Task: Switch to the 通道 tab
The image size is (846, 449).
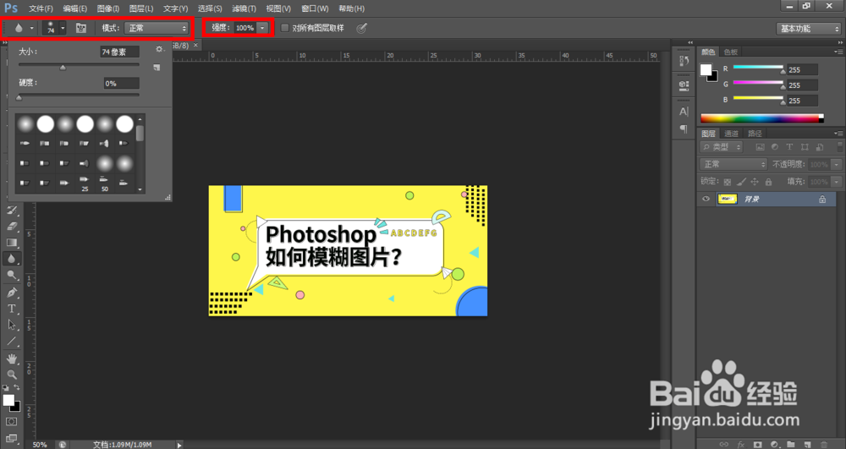Action: pos(731,134)
